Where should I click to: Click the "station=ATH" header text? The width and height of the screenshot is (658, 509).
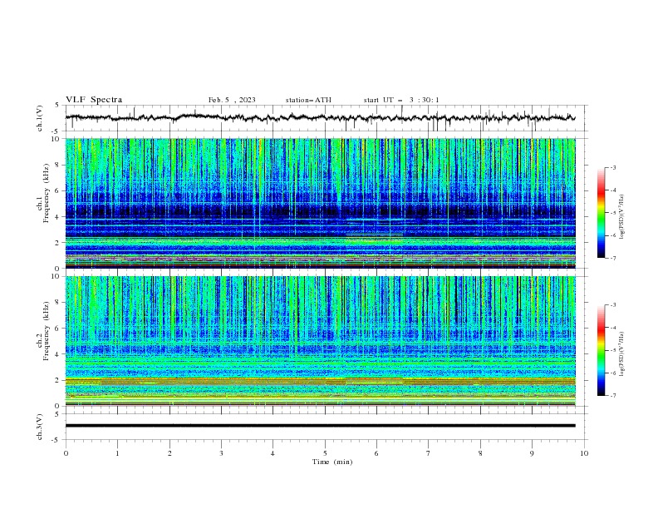(x=308, y=100)
